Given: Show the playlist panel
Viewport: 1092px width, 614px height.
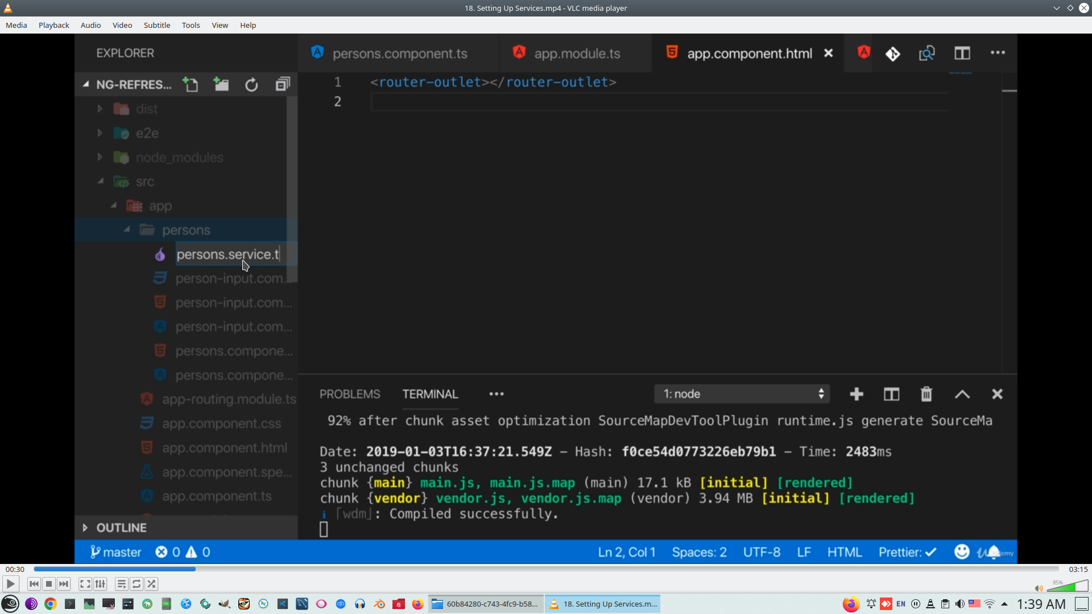Looking at the screenshot, I should point(121,584).
